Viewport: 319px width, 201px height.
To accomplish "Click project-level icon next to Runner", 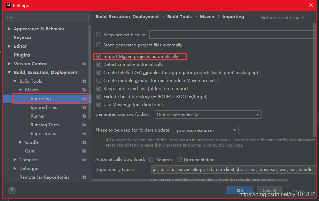I will (84, 116).
